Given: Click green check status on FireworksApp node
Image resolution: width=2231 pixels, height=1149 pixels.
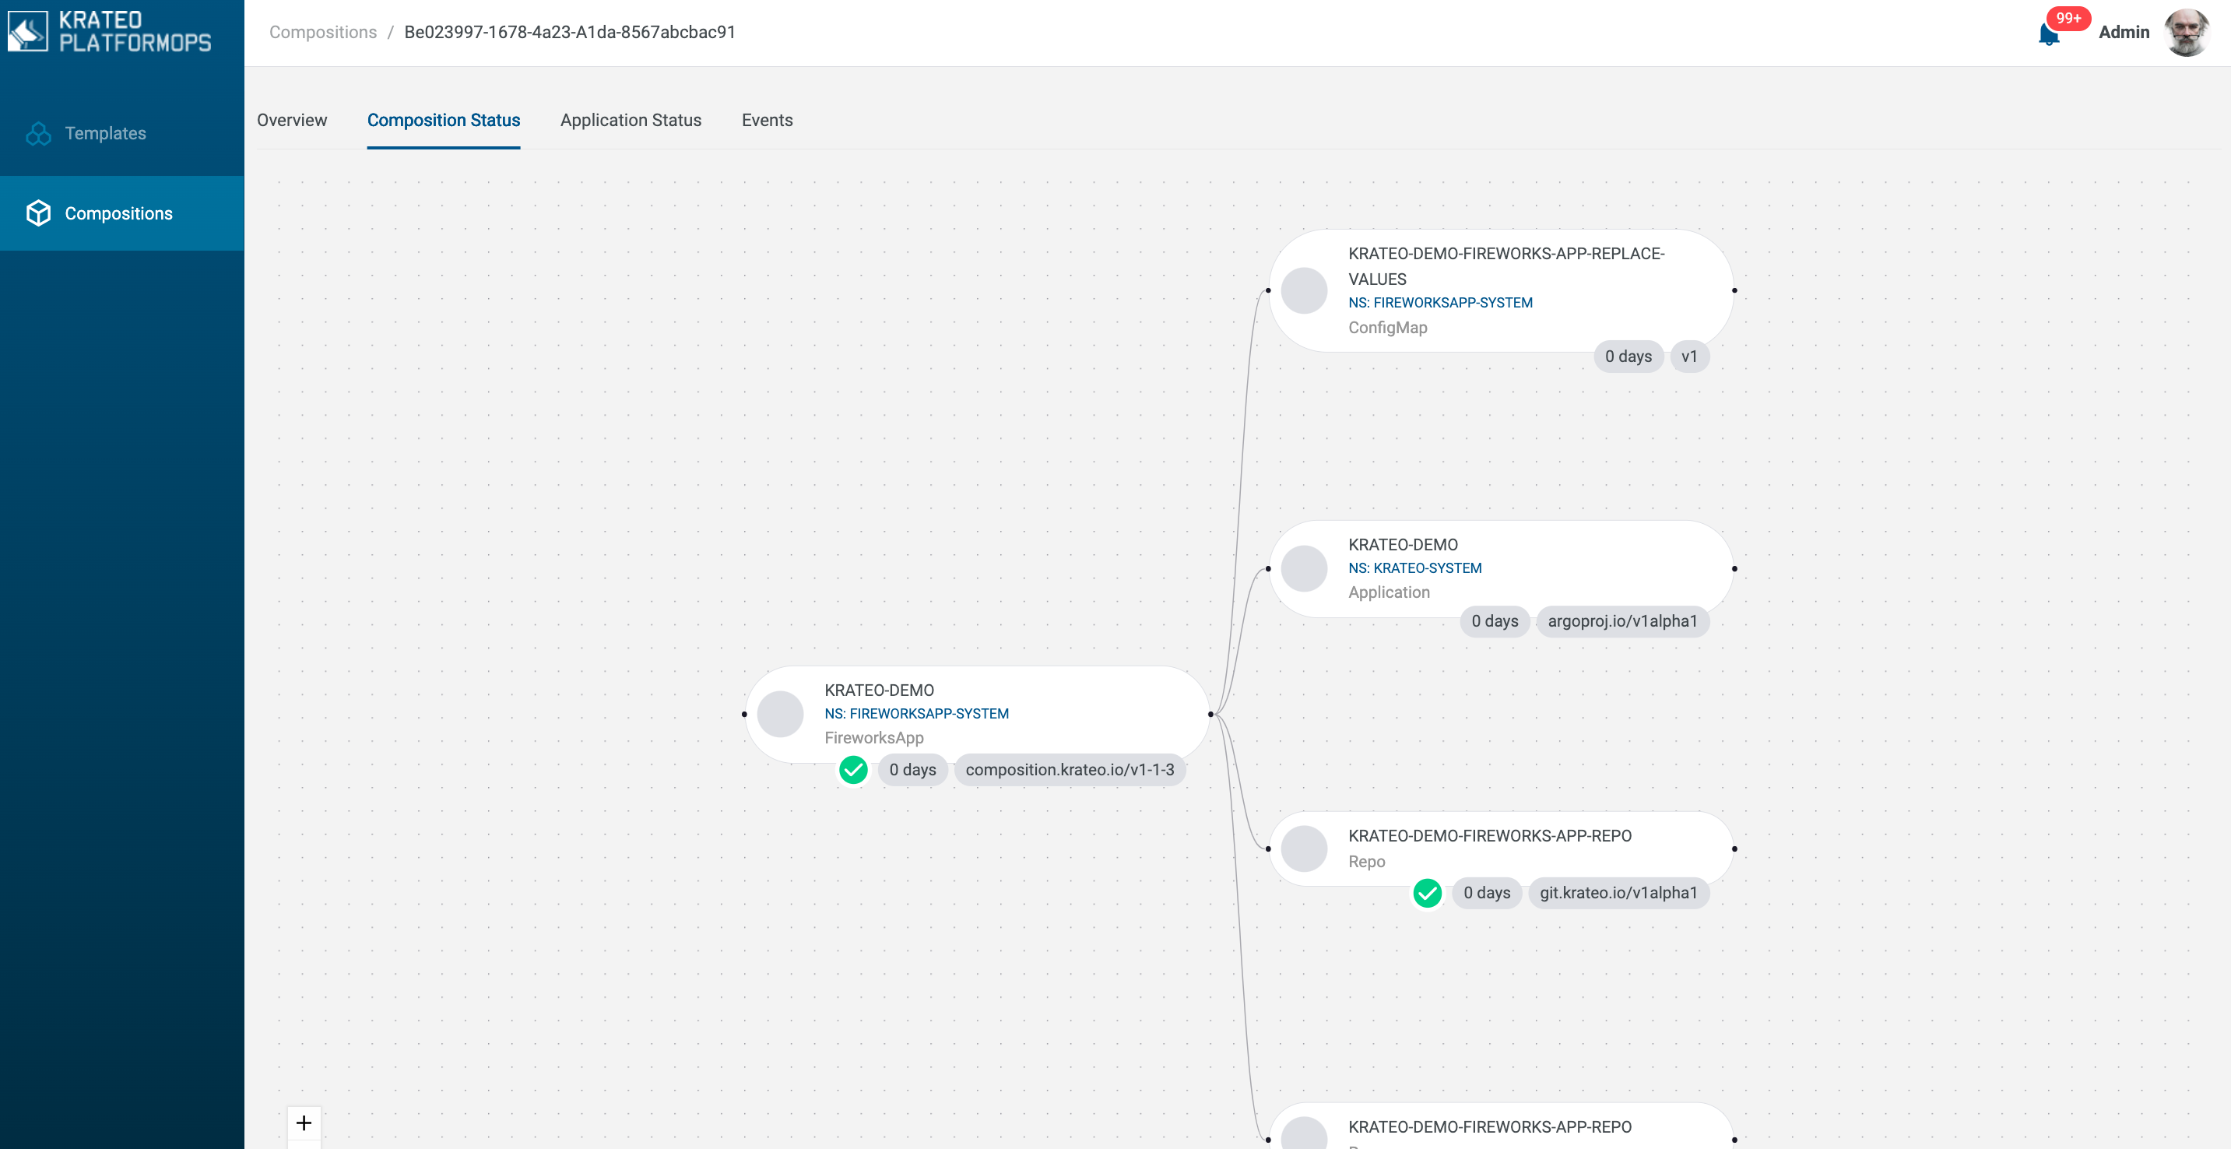Looking at the screenshot, I should pyautogui.click(x=853, y=770).
